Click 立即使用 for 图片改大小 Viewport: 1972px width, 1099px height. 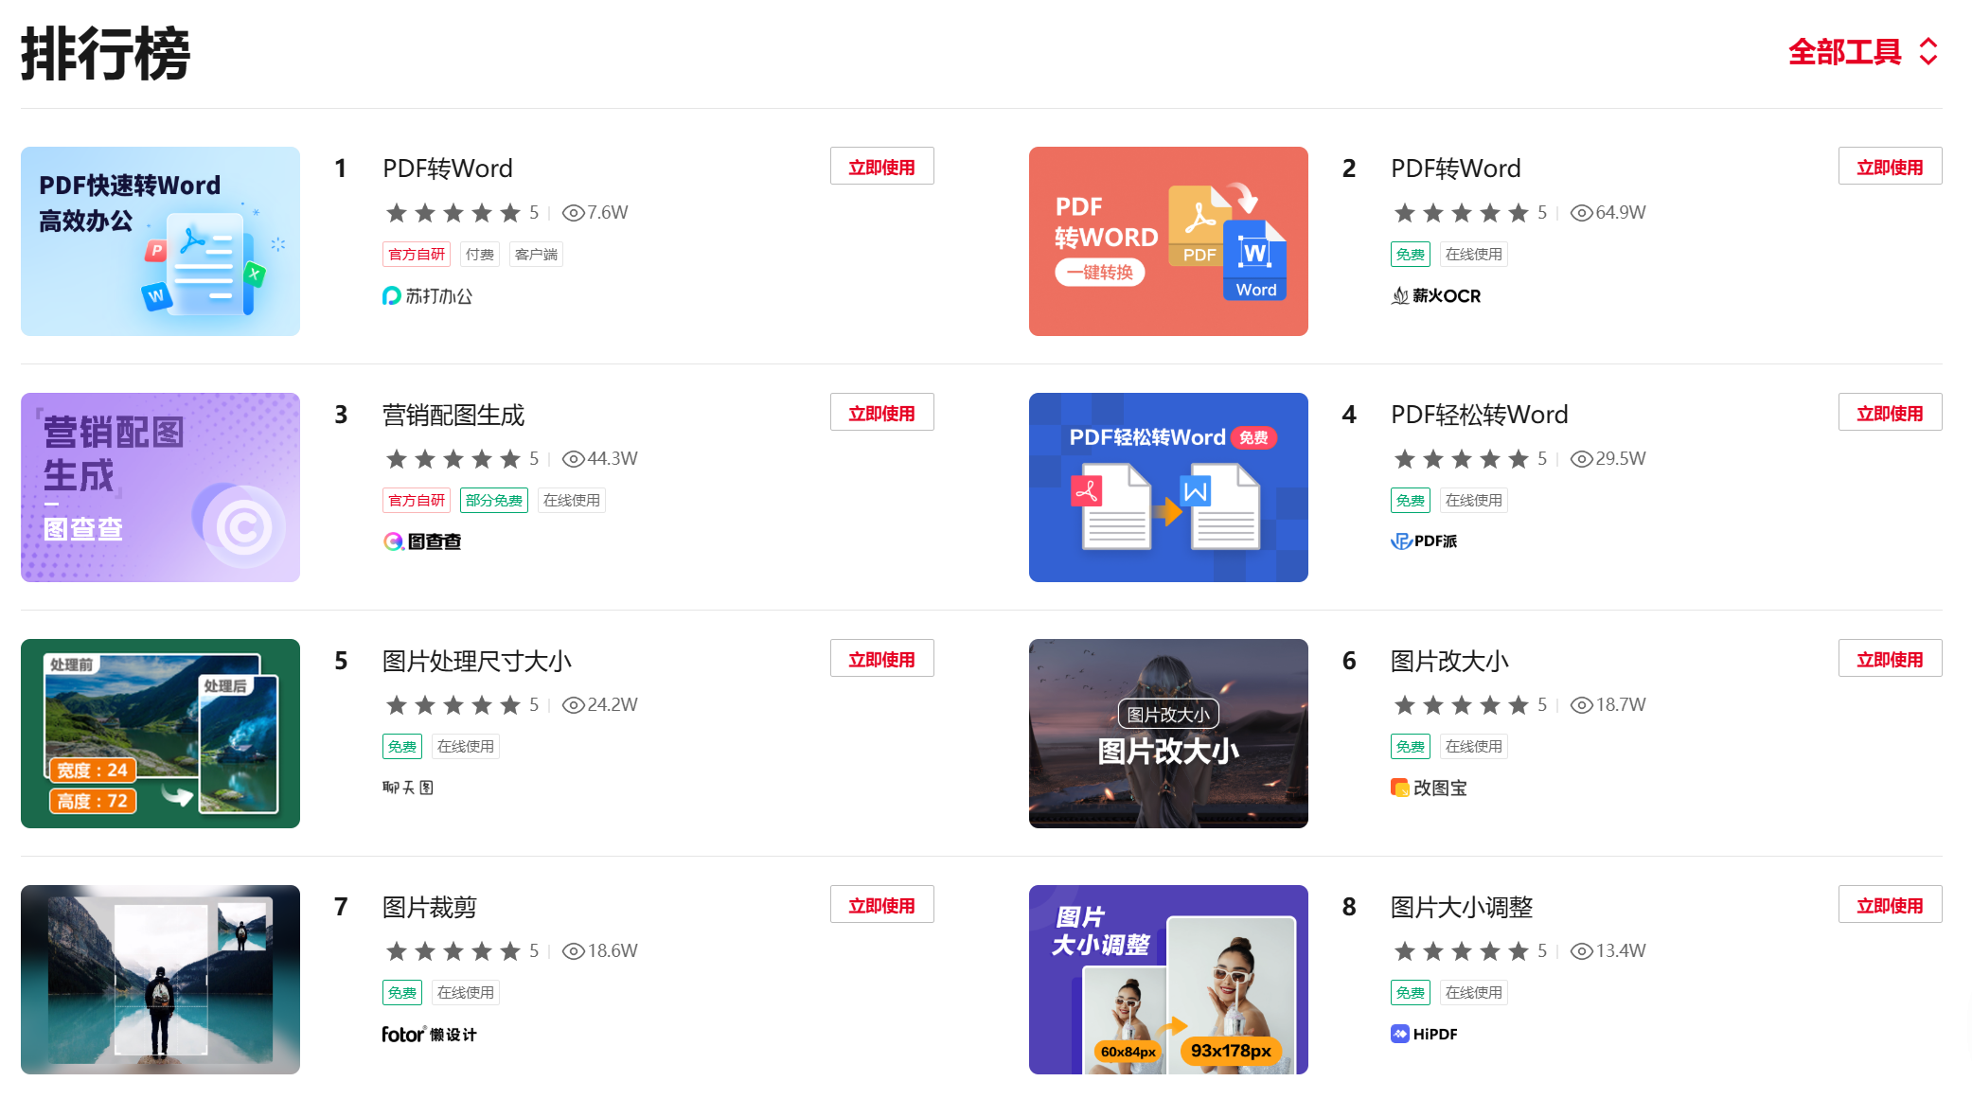pos(1890,659)
